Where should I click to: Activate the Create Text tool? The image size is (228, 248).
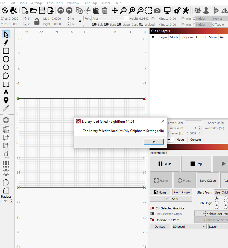click(x=6, y=92)
